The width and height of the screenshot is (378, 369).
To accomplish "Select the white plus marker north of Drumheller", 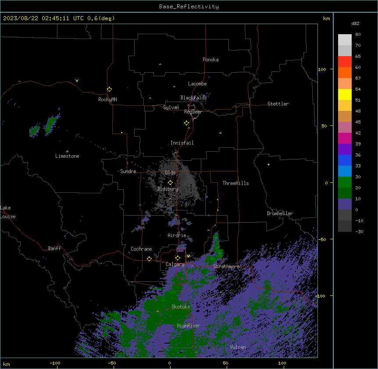I will coord(268,164).
